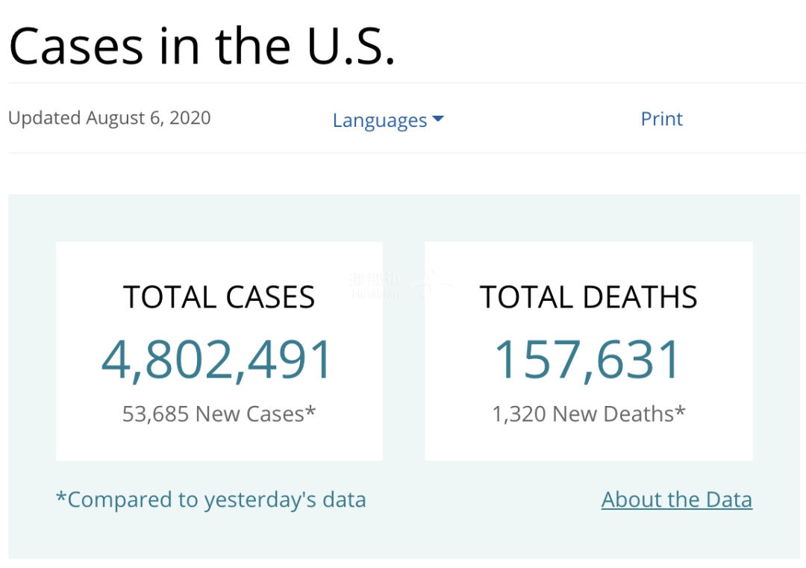
Task: Select the TOTAL DEATHS heading
Action: pyautogui.click(x=588, y=297)
